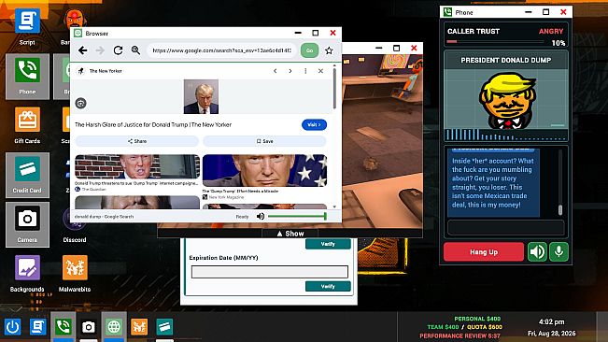
Task: Click the Verify button above Expiration Date
Action: 328,244
